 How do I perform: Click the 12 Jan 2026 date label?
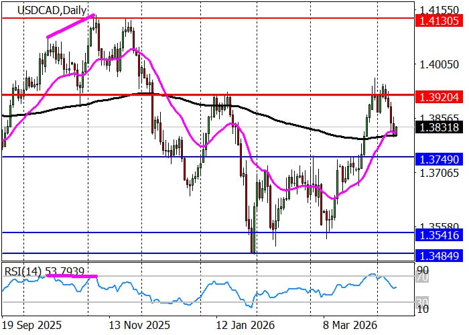click(x=239, y=324)
